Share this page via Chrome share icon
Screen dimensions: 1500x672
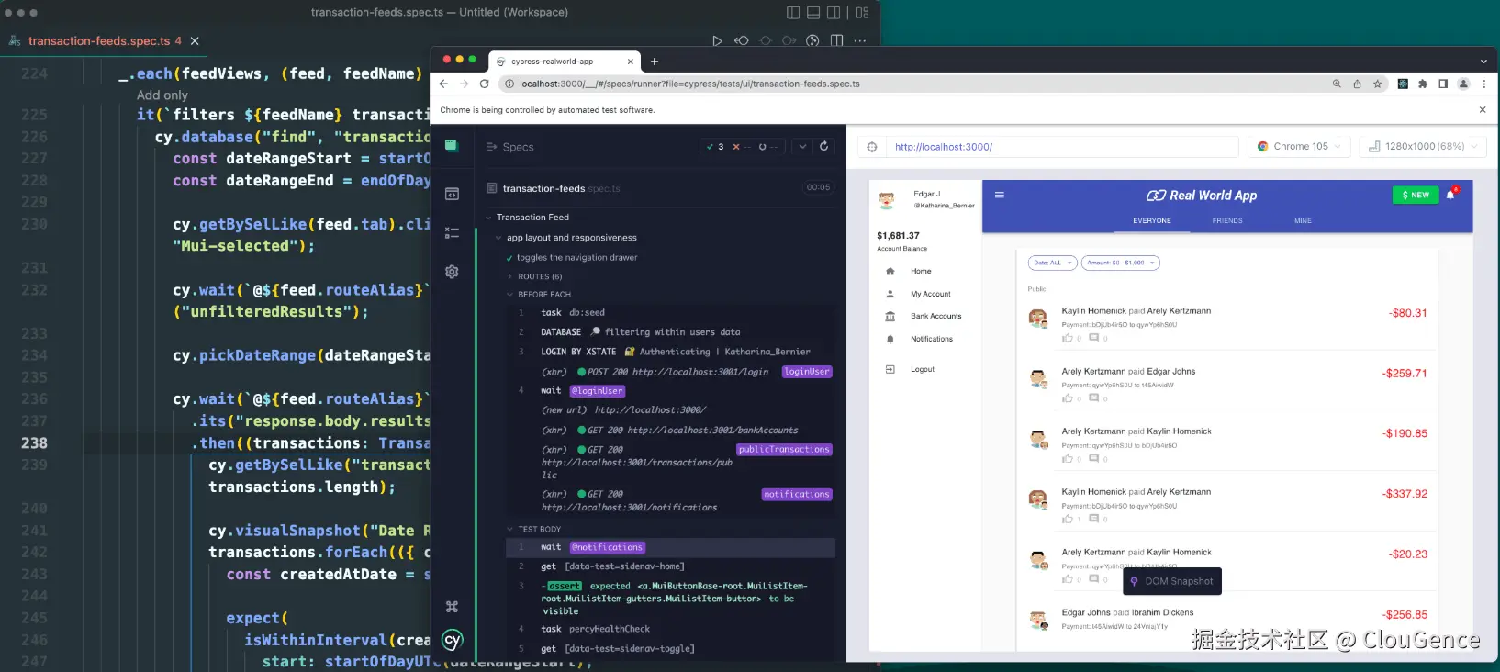1357,84
